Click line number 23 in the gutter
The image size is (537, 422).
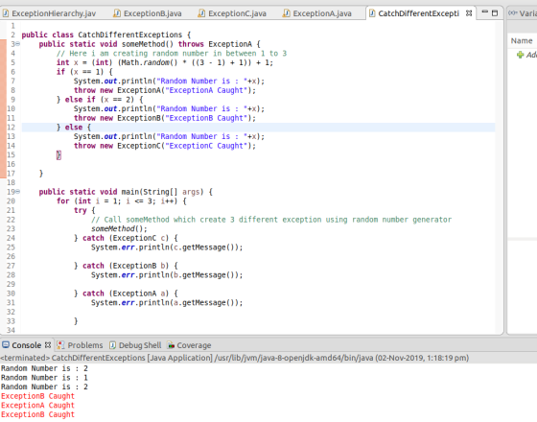tap(11, 228)
